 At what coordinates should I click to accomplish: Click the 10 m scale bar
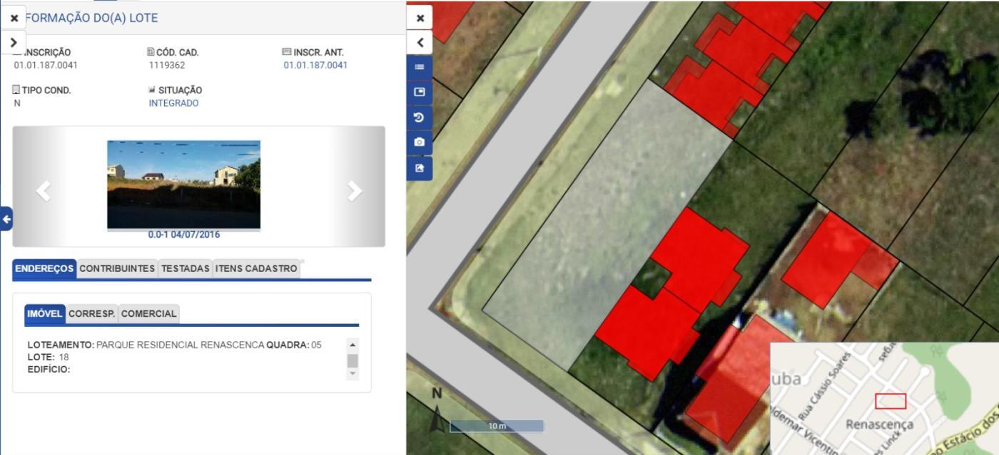(x=497, y=425)
